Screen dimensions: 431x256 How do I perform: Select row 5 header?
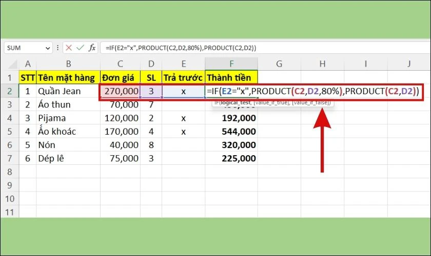[10, 132]
